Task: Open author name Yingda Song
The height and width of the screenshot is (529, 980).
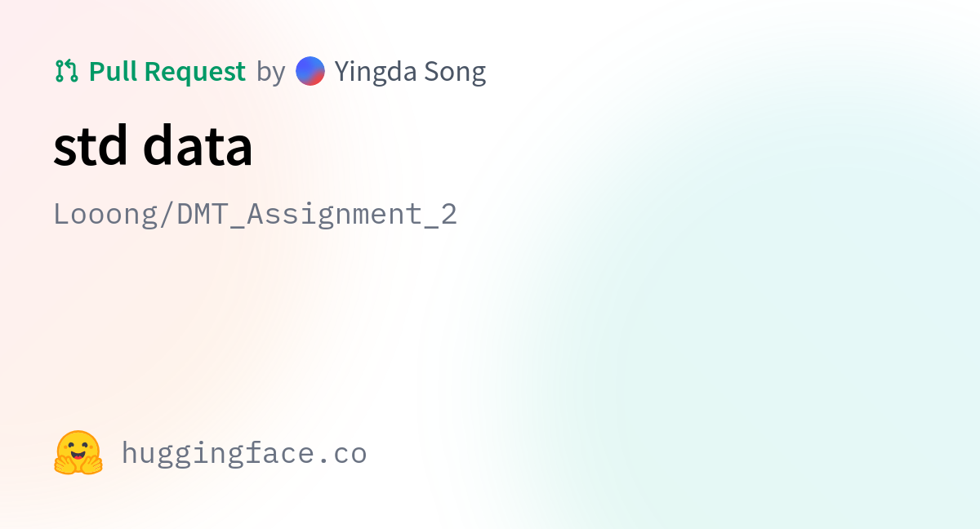Action: pyautogui.click(x=410, y=73)
